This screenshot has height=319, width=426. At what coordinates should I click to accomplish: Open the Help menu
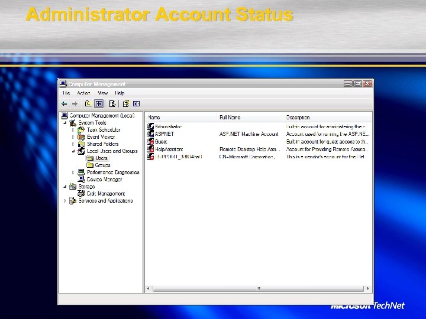point(120,93)
